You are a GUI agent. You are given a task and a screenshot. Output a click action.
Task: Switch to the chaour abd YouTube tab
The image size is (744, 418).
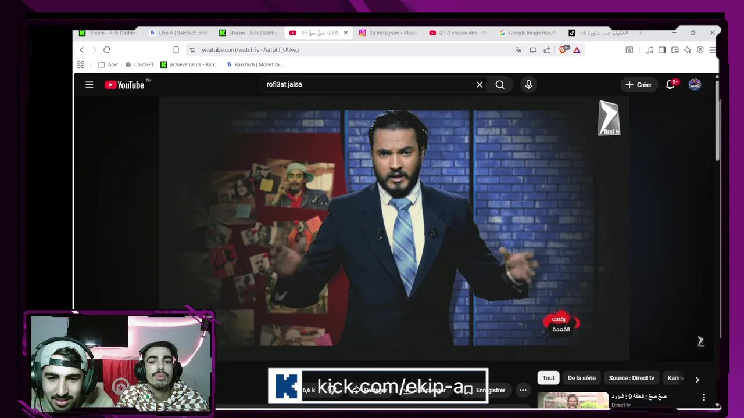point(459,33)
